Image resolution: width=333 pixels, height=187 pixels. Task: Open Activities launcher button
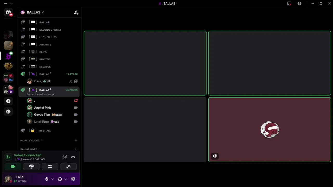pyautogui.click(x=50, y=166)
